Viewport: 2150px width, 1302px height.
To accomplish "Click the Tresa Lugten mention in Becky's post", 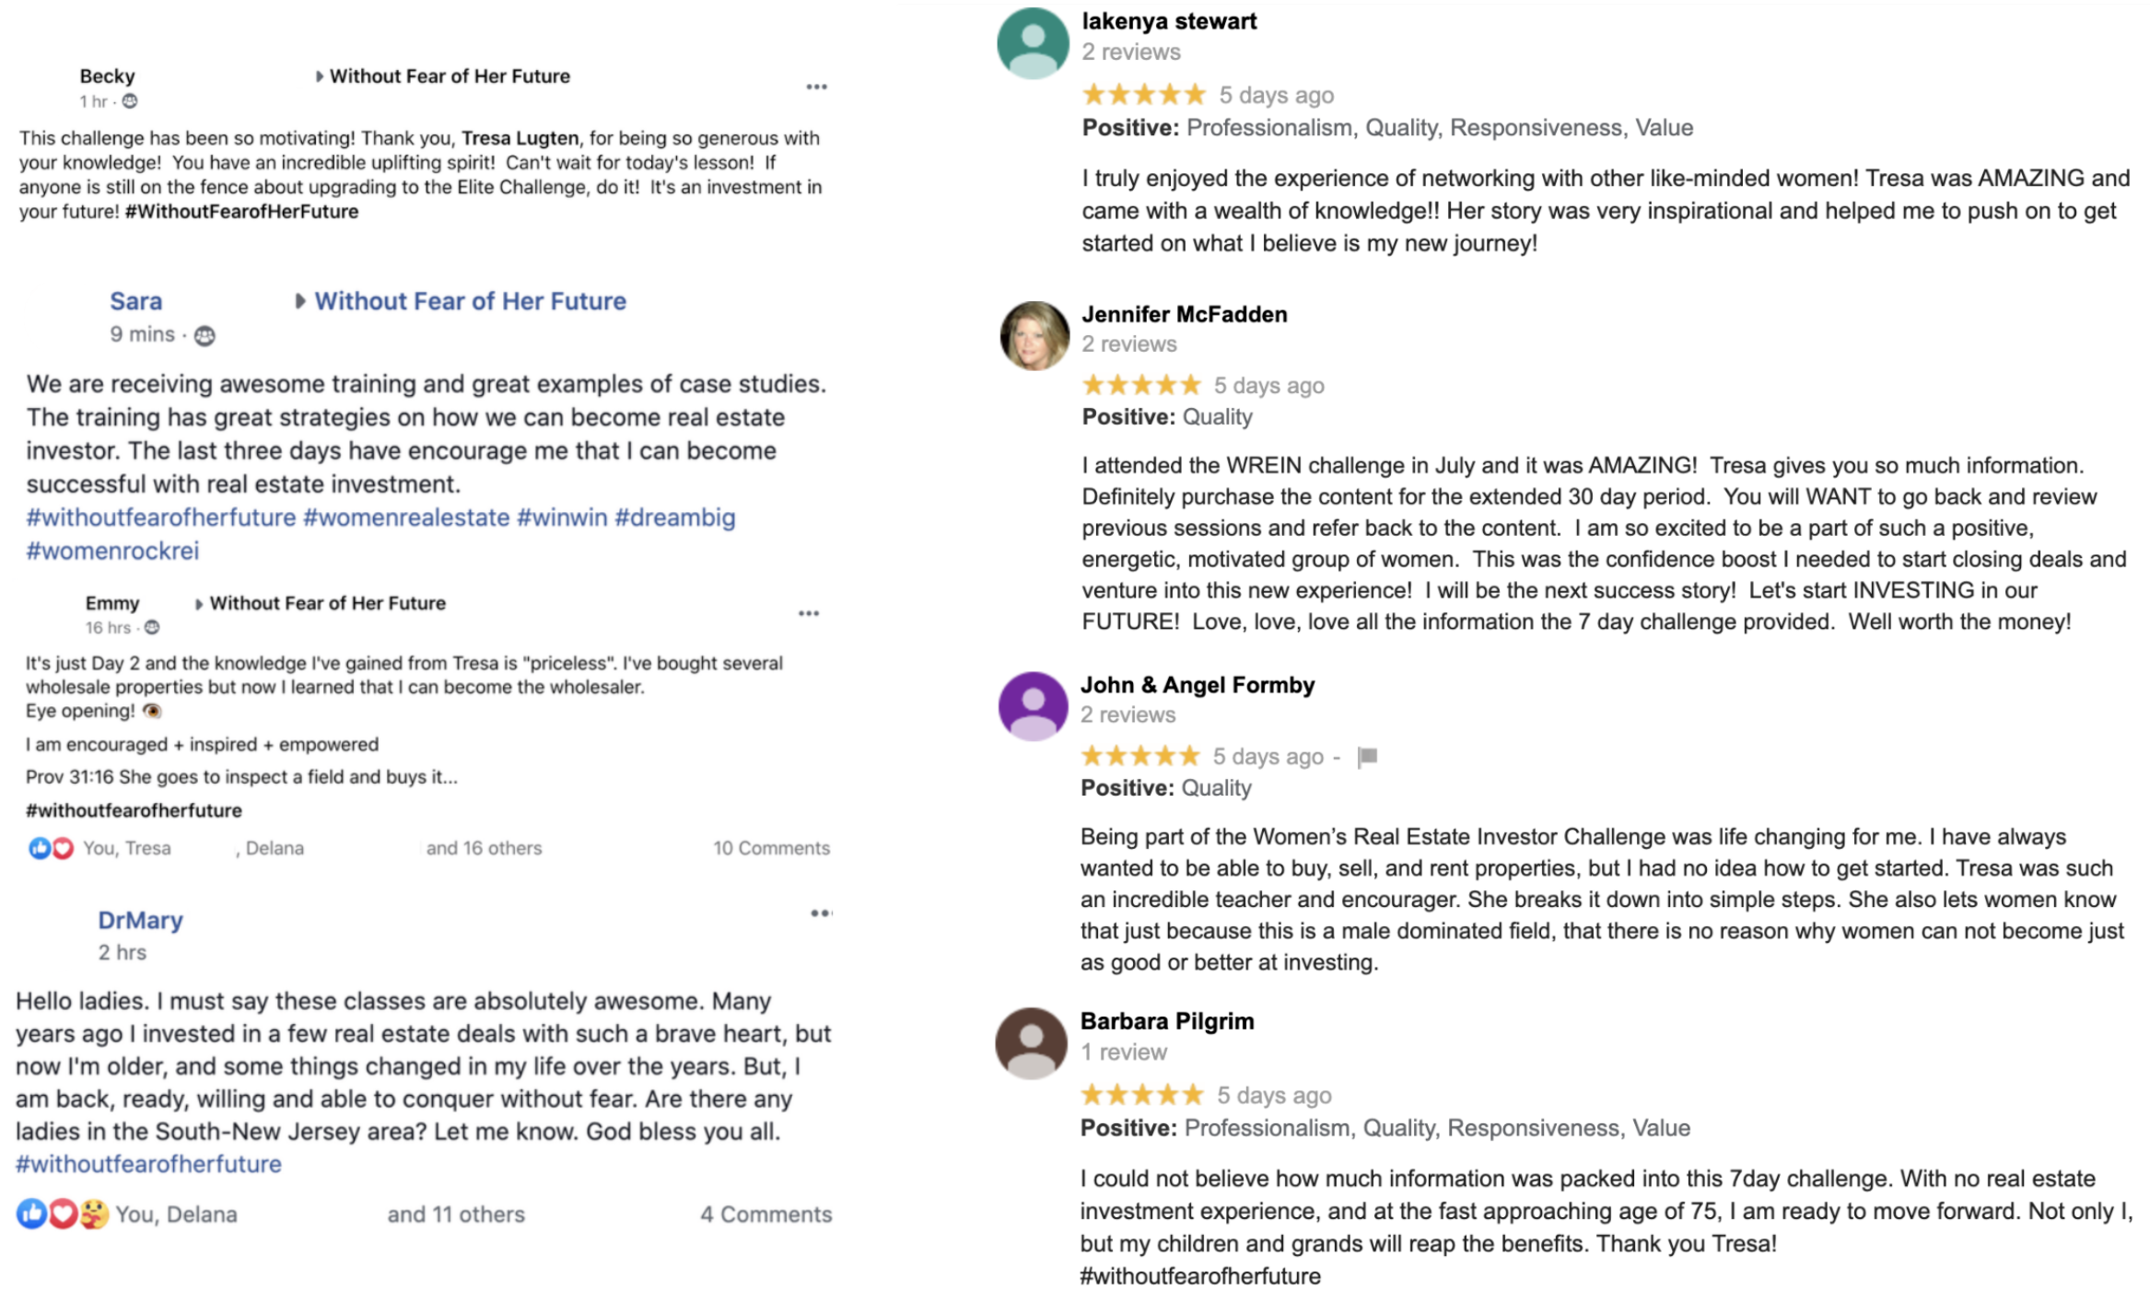I will tap(520, 138).
